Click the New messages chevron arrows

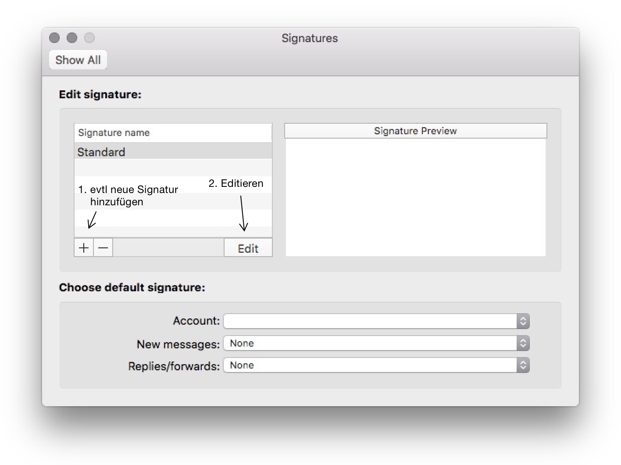pos(523,343)
